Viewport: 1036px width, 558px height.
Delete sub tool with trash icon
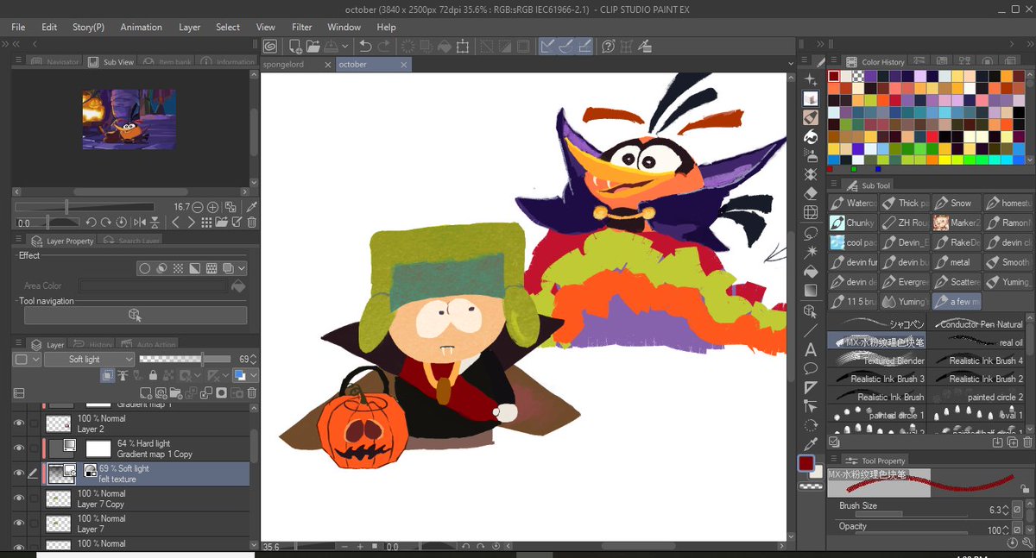[x=1027, y=443]
